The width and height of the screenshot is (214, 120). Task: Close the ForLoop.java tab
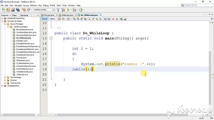pos(57,15)
